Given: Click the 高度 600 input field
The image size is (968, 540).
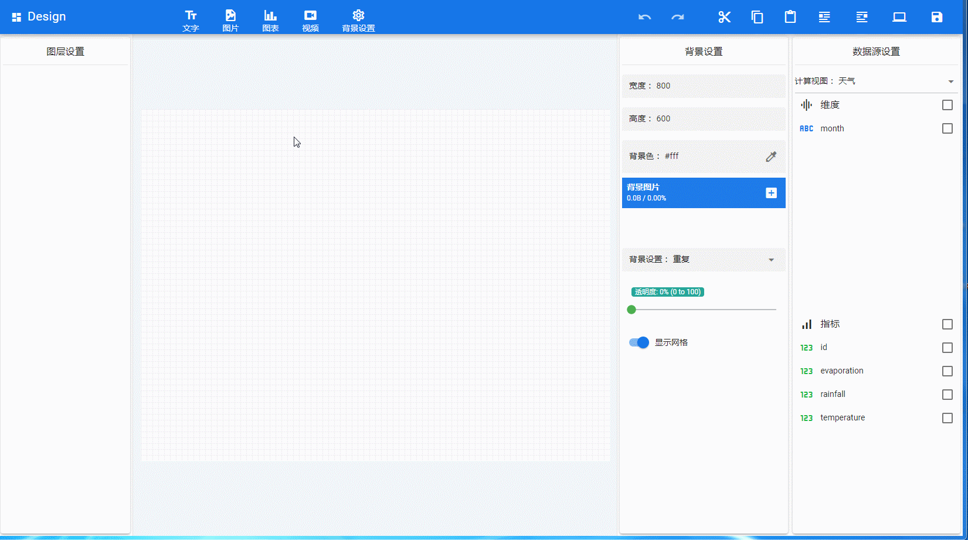Looking at the screenshot, I should (x=704, y=118).
